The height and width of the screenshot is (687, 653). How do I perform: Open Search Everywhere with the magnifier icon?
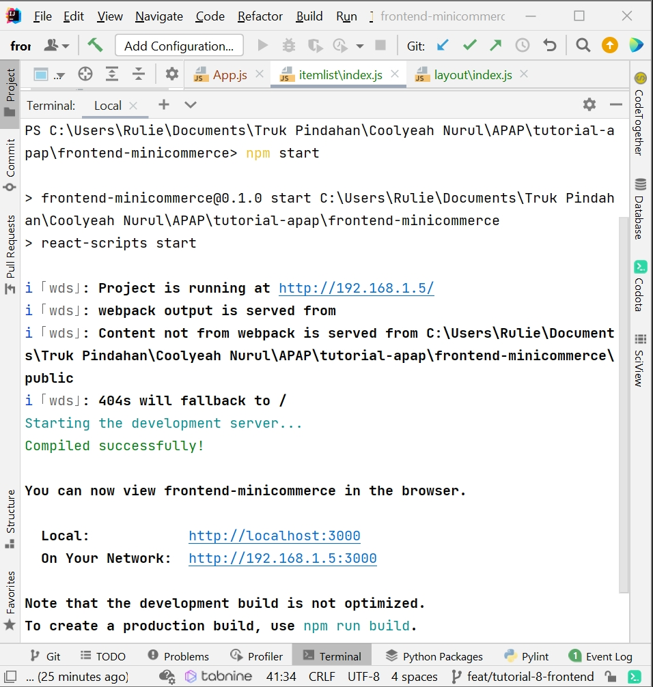click(583, 45)
